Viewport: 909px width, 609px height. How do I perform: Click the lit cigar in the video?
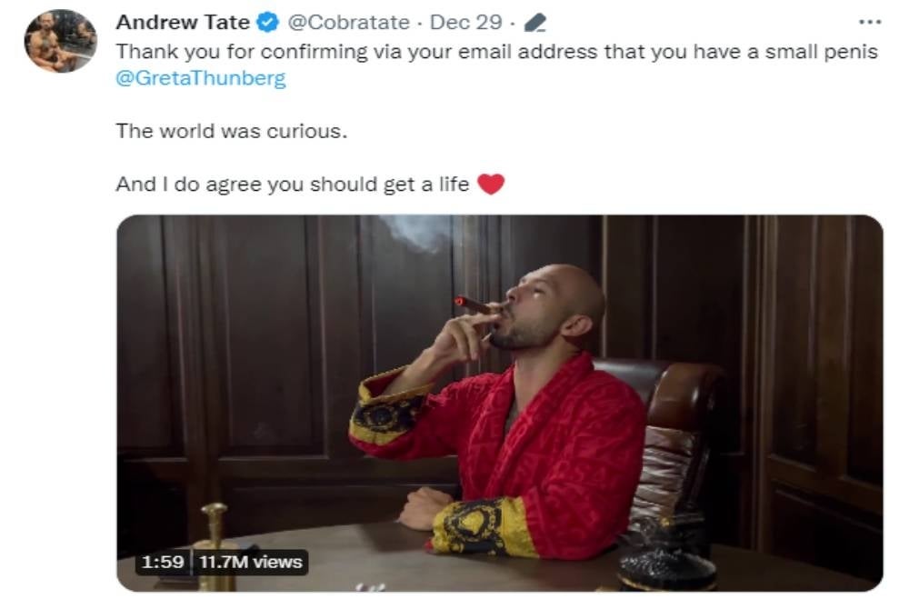pos(476,305)
